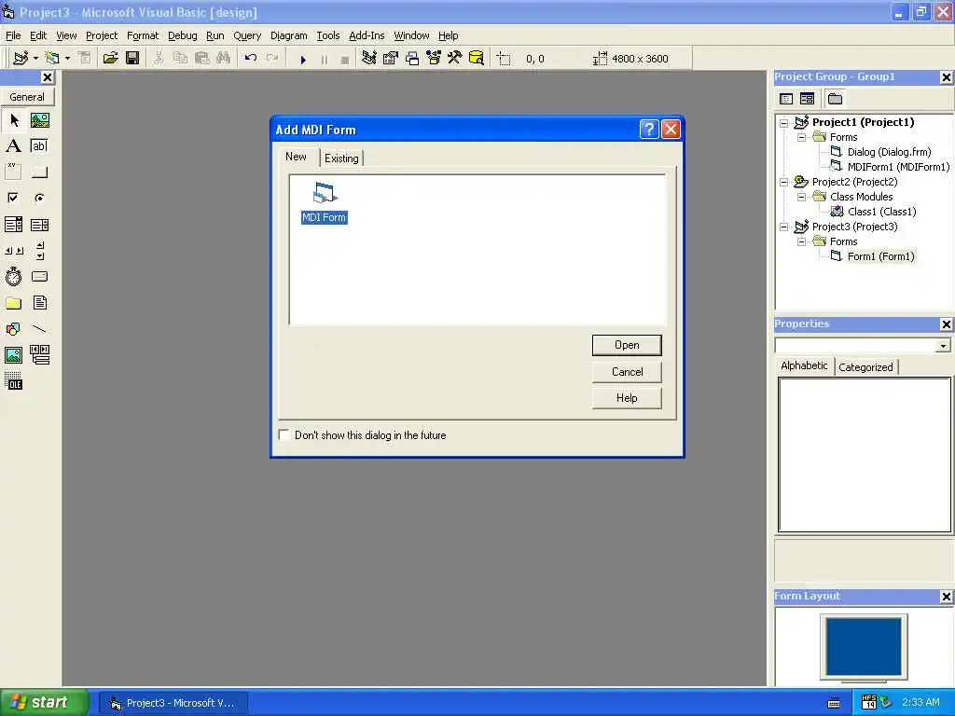This screenshot has height=716, width=955.
Task: Select the Line tool
Action: point(39,329)
